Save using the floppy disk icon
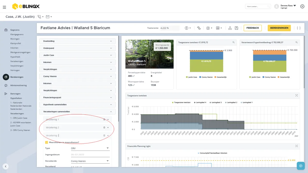Image resolution: width=308 pixels, height=173 pixels. coord(236,28)
